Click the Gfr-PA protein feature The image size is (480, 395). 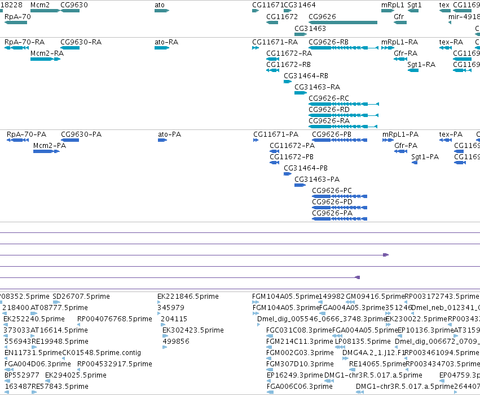[x=400, y=151]
